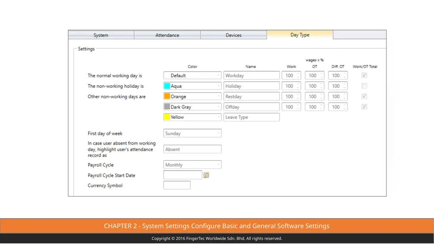Image resolution: width=434 pixels, height=244 pixels.
Task: Toggle Work/OT Total checkbox for Workday
Action: pos(364,76)
